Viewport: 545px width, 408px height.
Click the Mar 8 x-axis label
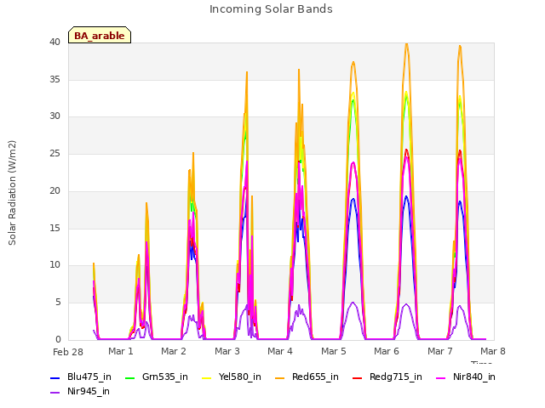coord(493,351)
